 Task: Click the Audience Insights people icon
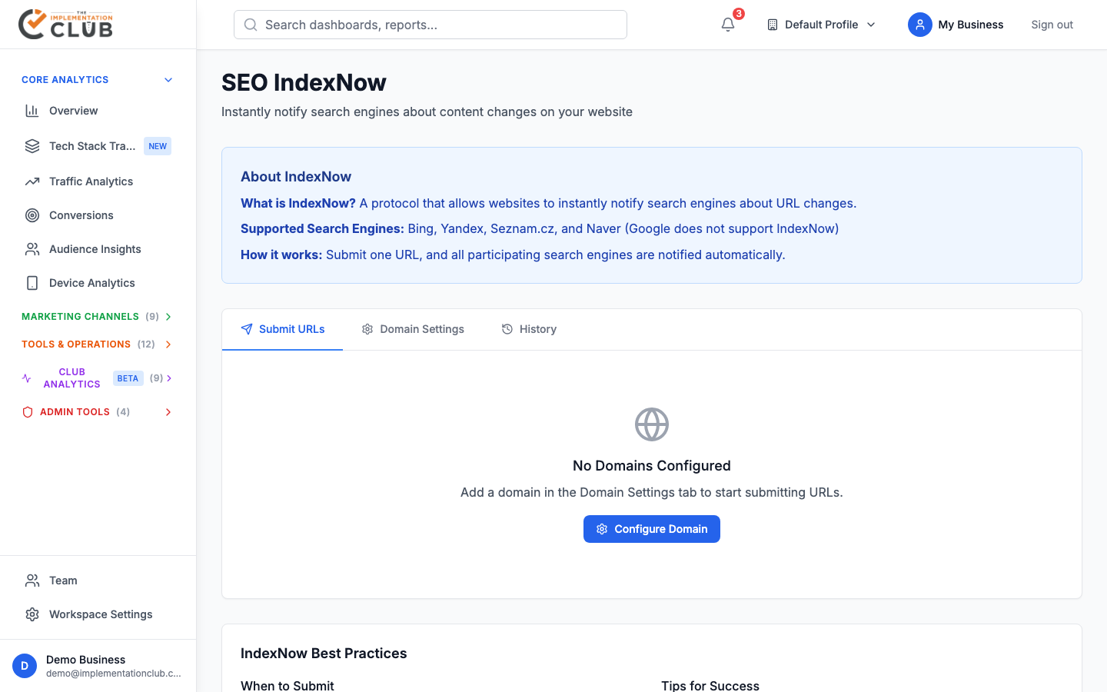tap(32, 249)
